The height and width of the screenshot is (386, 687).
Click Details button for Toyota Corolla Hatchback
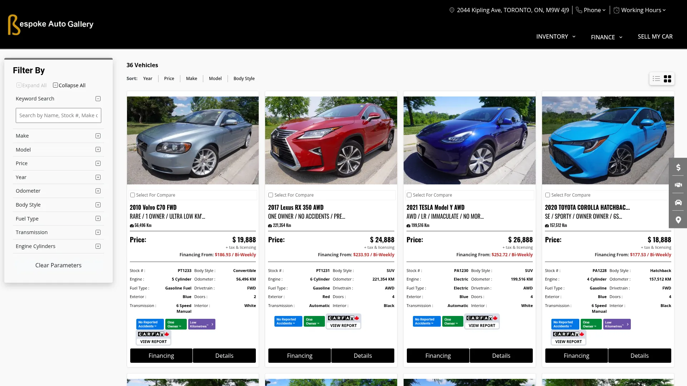(640, 356)
